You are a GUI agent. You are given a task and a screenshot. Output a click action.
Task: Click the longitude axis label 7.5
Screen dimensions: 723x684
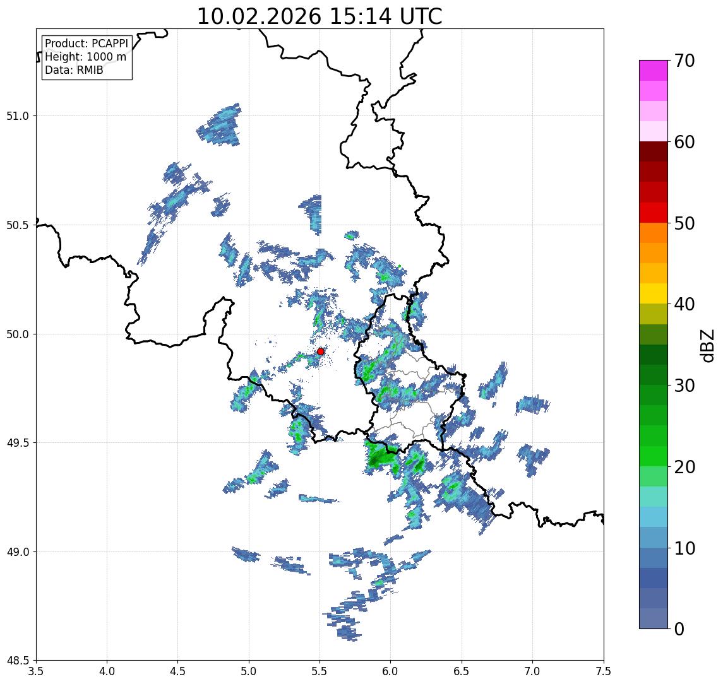coord(604,671)
